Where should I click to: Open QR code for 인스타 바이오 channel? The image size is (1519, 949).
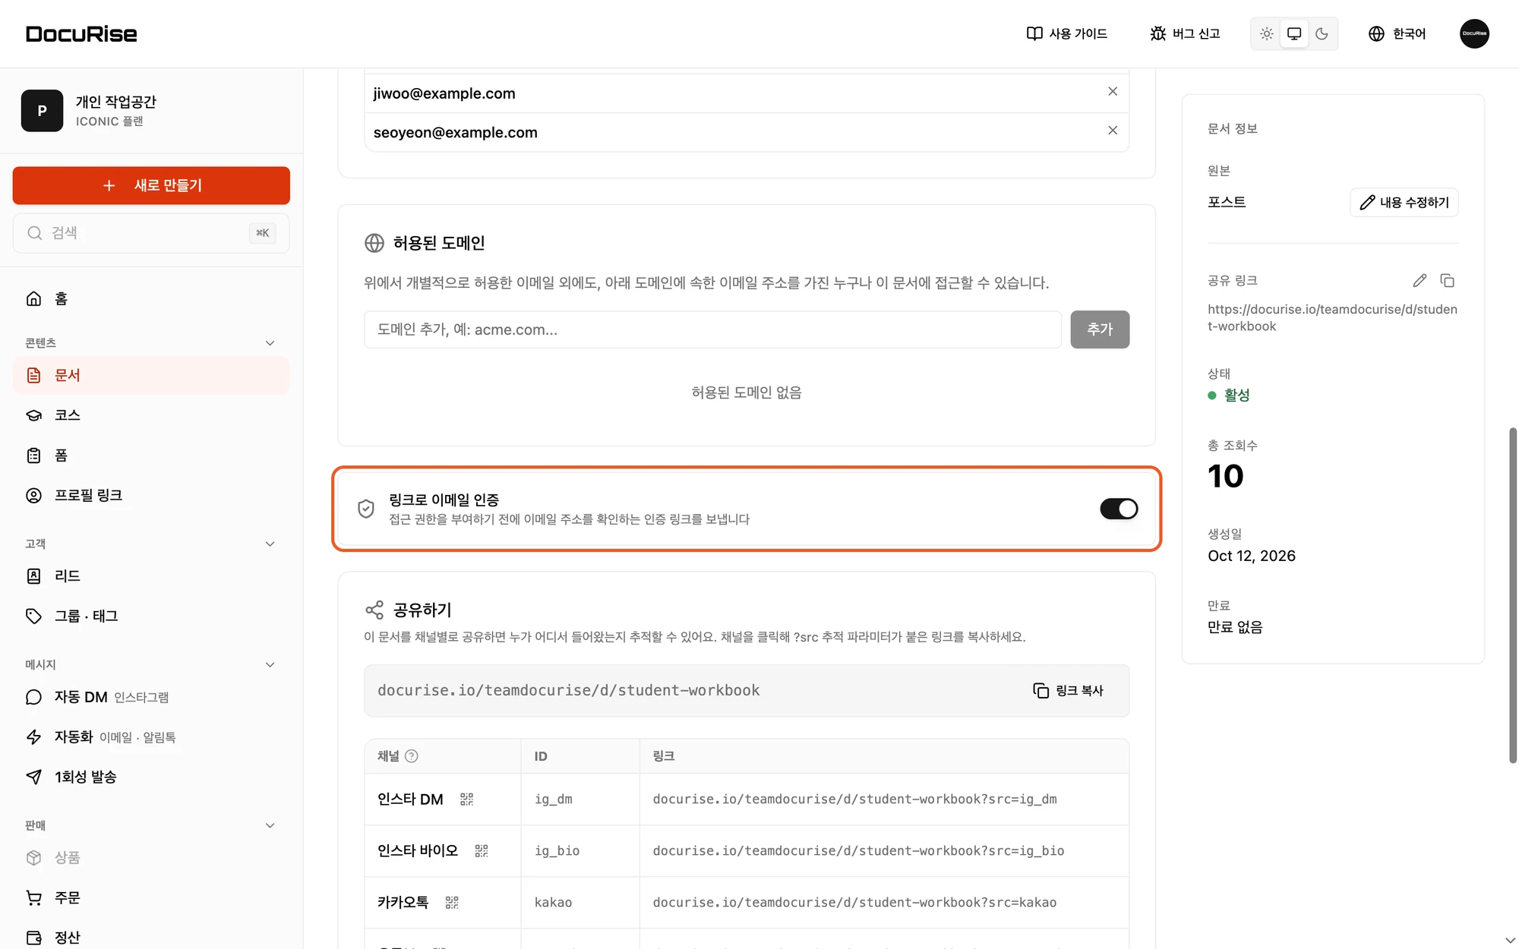482,851
